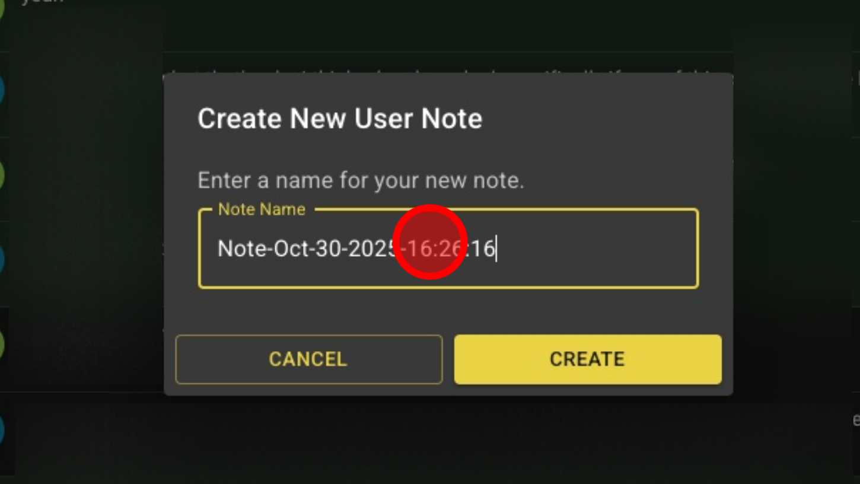Place cursor at end of note name text
The image size is (860, 484).
(x=496, y=249)
